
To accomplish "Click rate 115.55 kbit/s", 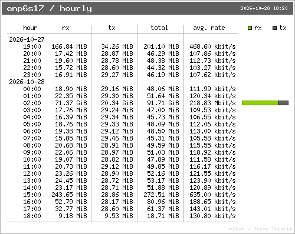I will click(212, 145).
